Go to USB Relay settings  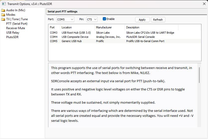click(13, 33)
